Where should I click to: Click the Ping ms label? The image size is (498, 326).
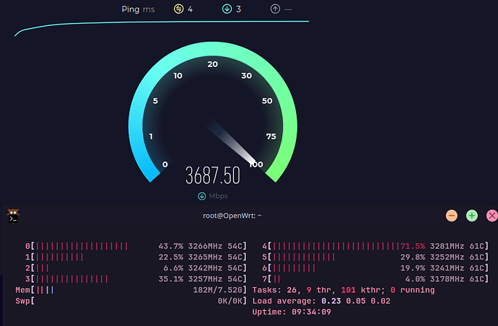138,9
